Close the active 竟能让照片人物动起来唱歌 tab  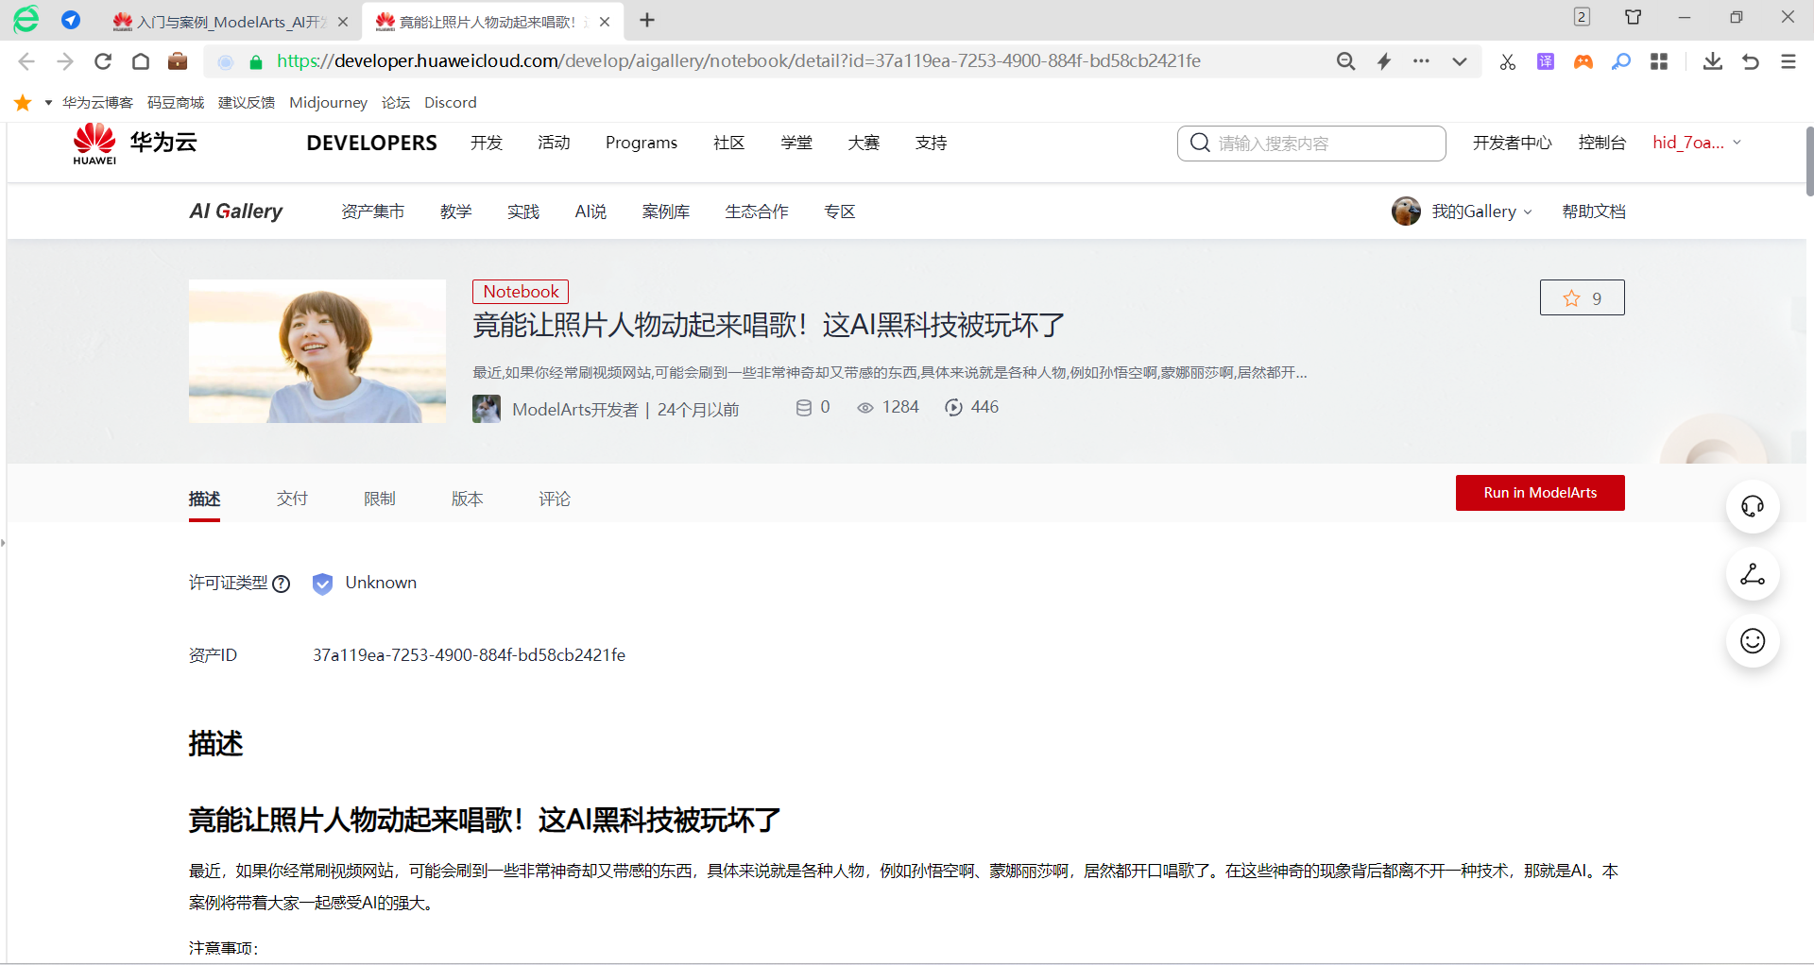(x=605, y=22)
